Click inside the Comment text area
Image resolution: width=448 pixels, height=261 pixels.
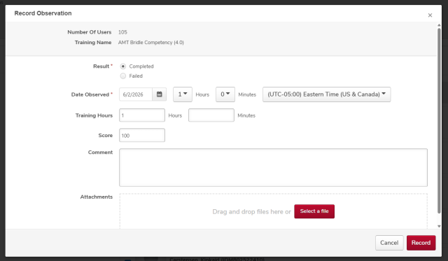coord(273,167)
